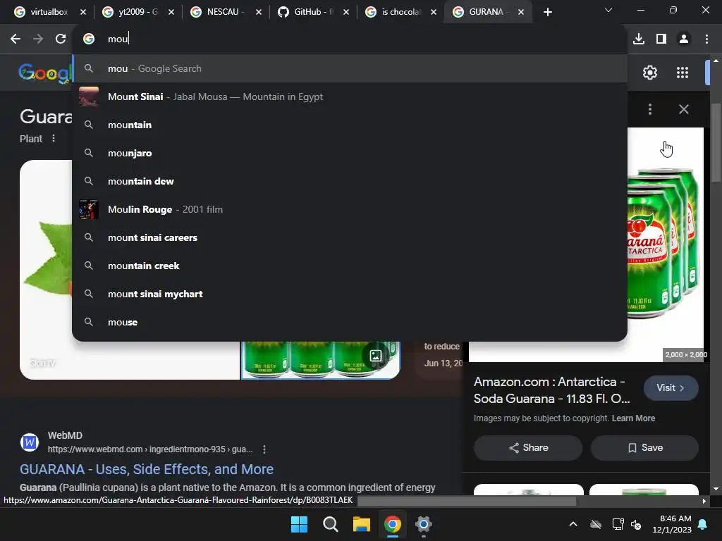This screenshot has height=541, width=722.
Task: Select Moulin Rouge 2001 film suggestion
Action: click(x=350, y=209)
